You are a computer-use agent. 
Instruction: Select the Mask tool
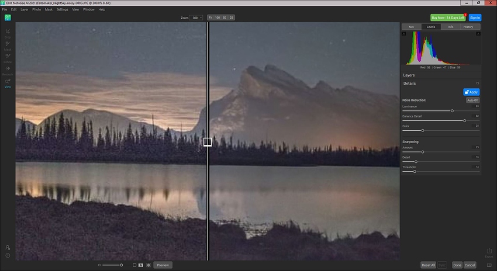(x=8, y=46)
